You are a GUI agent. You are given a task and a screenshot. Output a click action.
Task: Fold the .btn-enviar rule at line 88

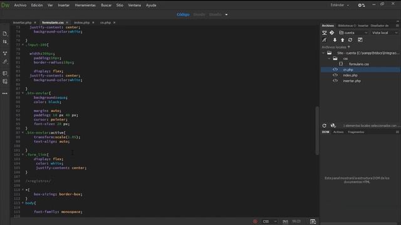[x=23, y=93]
